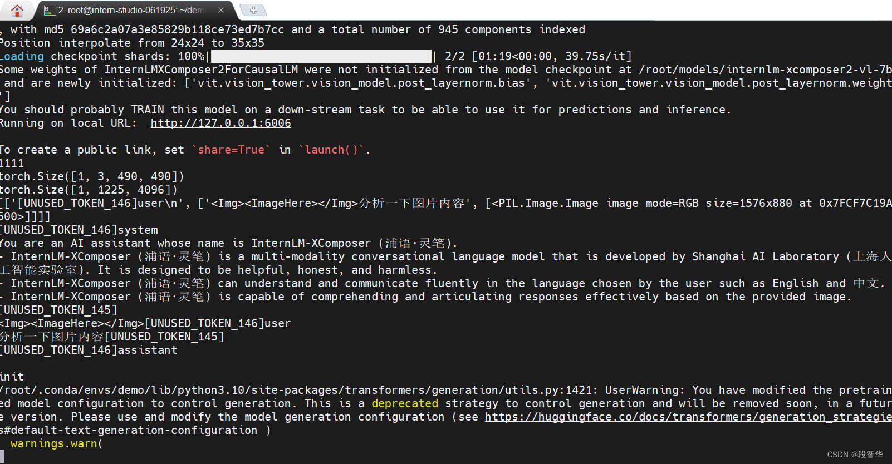Click the 'share=True' highlighted text
The width and height of the screenshot is (892, 464).
pos(231,150)
